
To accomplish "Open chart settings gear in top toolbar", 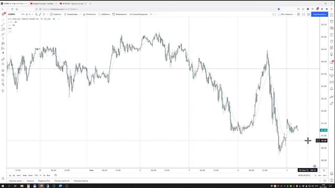I will coord(298,14).
